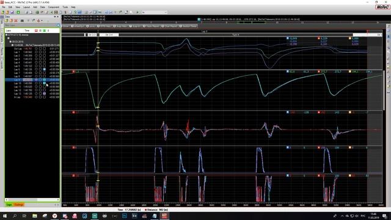
Task: Click the red remove icon in Data panel
Action: click(16, 21)
